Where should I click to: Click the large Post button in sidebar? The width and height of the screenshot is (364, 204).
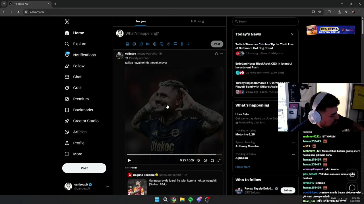pos(84,168)
